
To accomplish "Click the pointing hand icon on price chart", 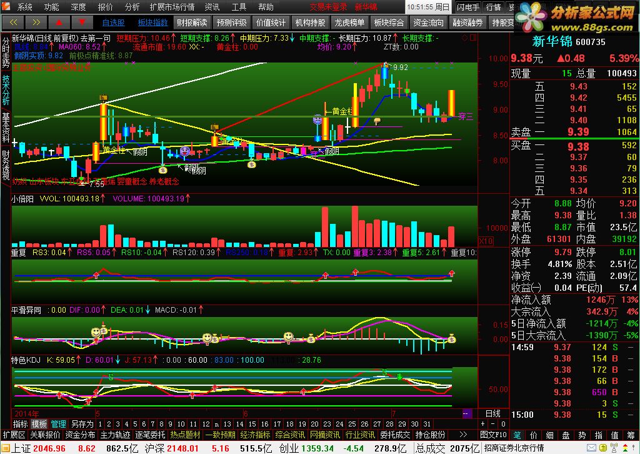I will 377,121.
